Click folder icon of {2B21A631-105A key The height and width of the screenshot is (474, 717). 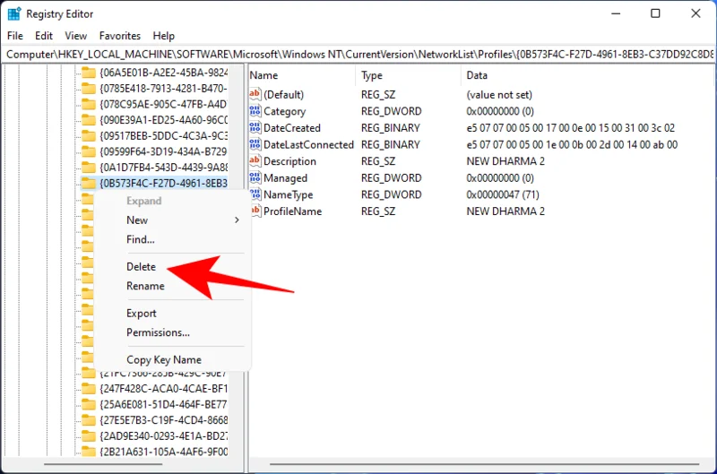coord(88,451)
